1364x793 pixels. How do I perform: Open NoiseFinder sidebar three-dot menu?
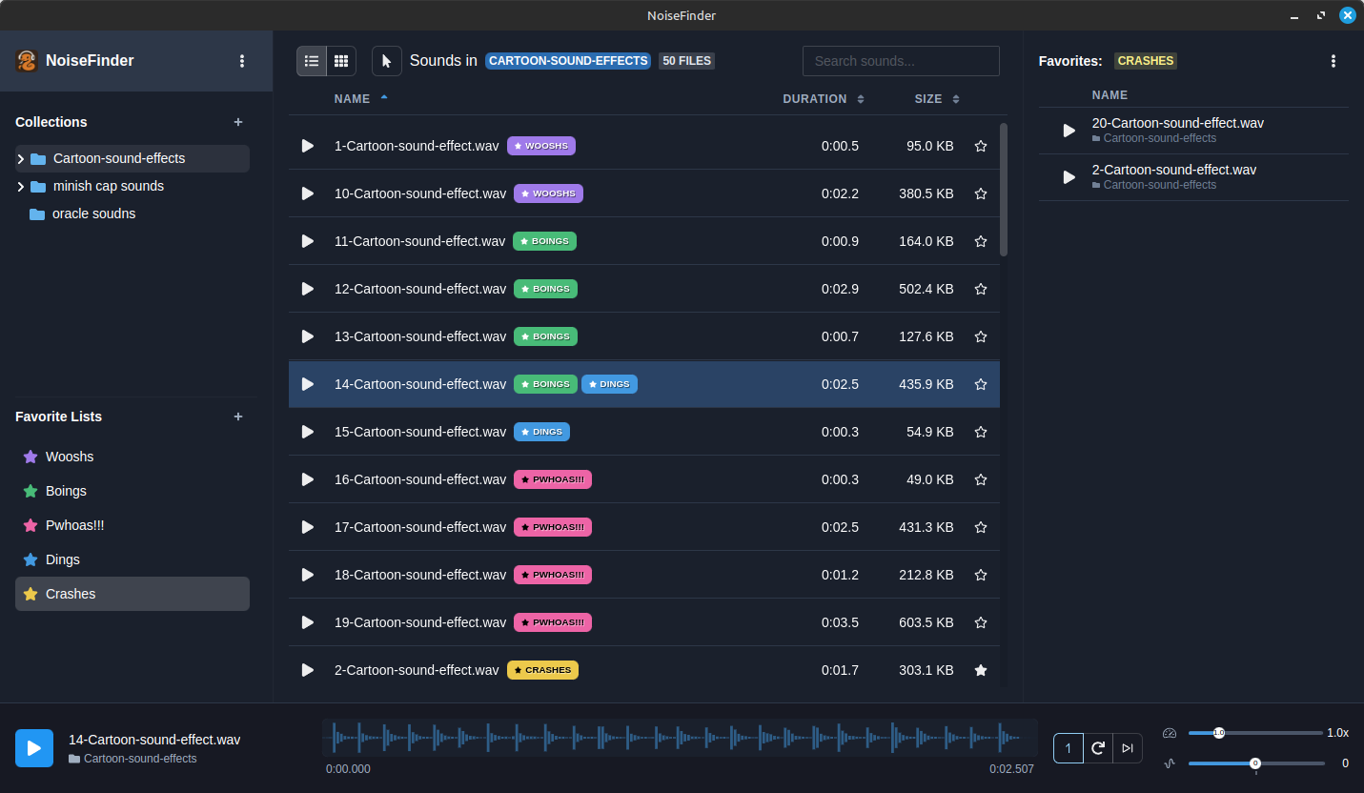coord(242,61)
